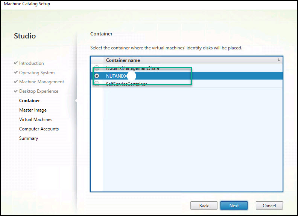This screenshot has height=216, width=298.
Task: Click the checkmark icon beside Machine Management
Action: (16, 82)
